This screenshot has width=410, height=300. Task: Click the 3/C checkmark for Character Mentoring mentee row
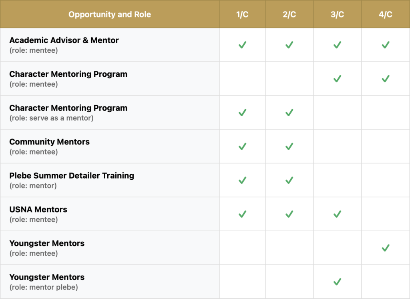[337, 79]
